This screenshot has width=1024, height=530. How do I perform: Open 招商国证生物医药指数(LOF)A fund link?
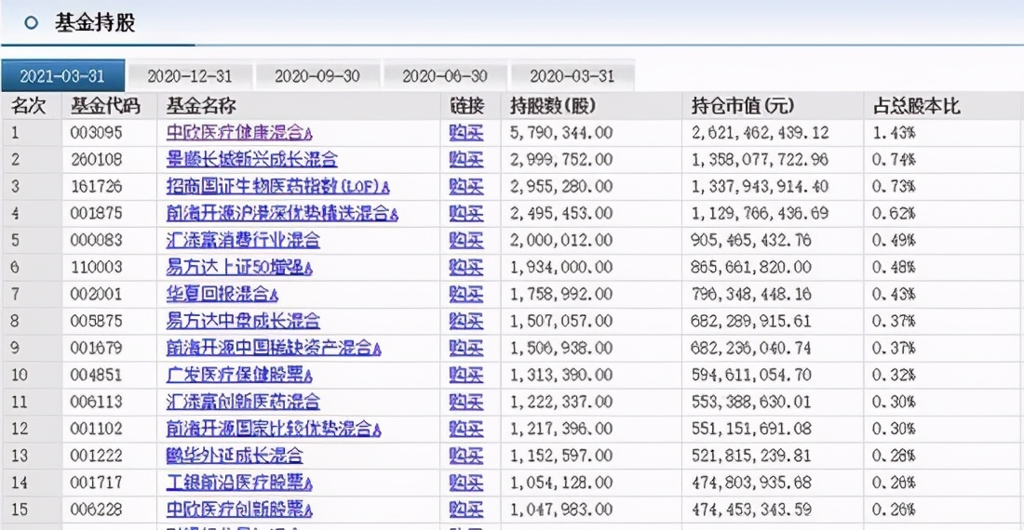click(x=277, y=187)
